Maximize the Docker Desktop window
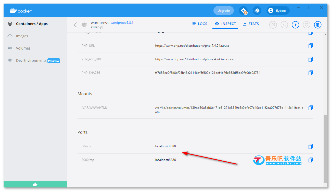Image resolution: width=331 pixels, height=191 pixels. pyautogui.click(x=310, y=8)
